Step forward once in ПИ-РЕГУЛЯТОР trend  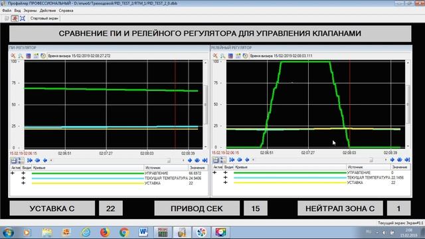pos(190,161)
